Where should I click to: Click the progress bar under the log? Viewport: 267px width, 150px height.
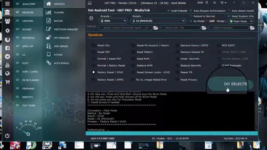point(171,133)
